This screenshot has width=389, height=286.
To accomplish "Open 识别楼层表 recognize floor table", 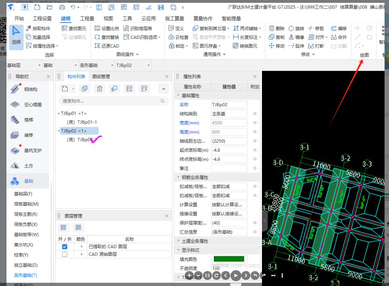I will 138,28.
